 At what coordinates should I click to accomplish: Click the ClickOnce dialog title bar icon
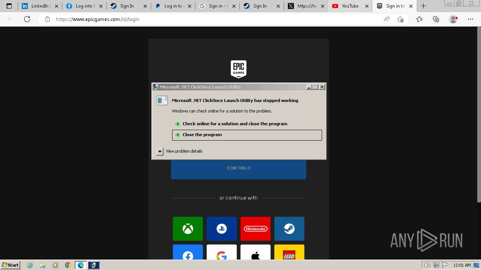tap(156, 87)
